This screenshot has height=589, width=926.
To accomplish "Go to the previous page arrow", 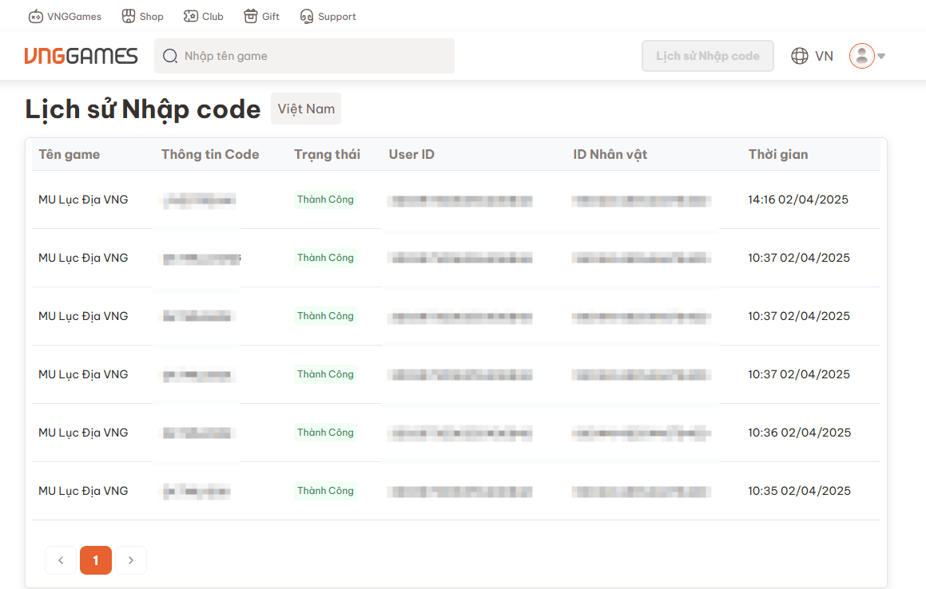I will click(61, 560).
